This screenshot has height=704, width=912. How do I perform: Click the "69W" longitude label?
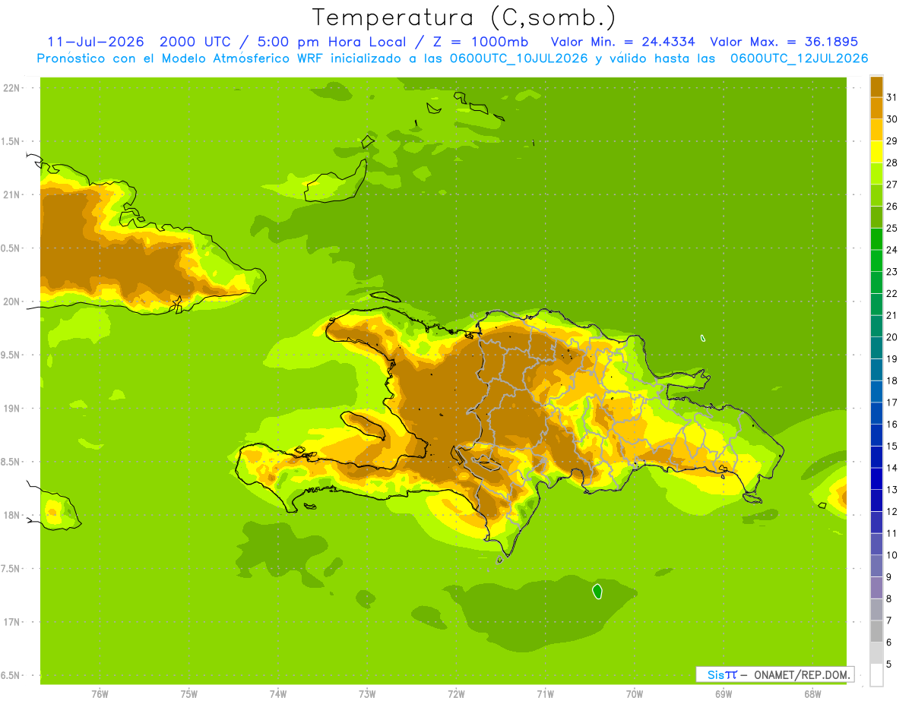724,694
